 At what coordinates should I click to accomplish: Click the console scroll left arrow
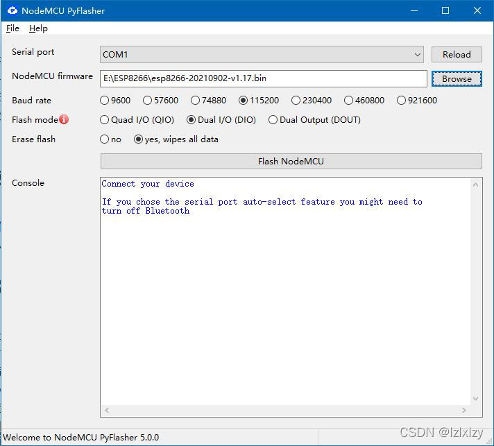[x=107, y=410]
